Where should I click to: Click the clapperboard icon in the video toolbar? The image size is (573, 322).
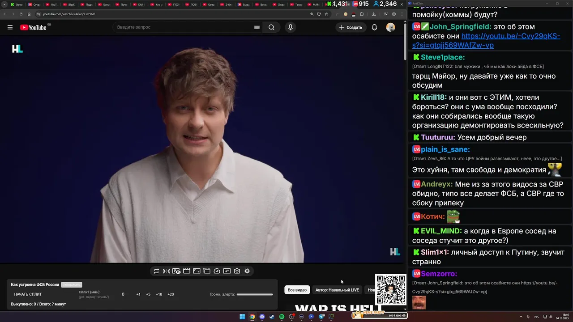187,271
